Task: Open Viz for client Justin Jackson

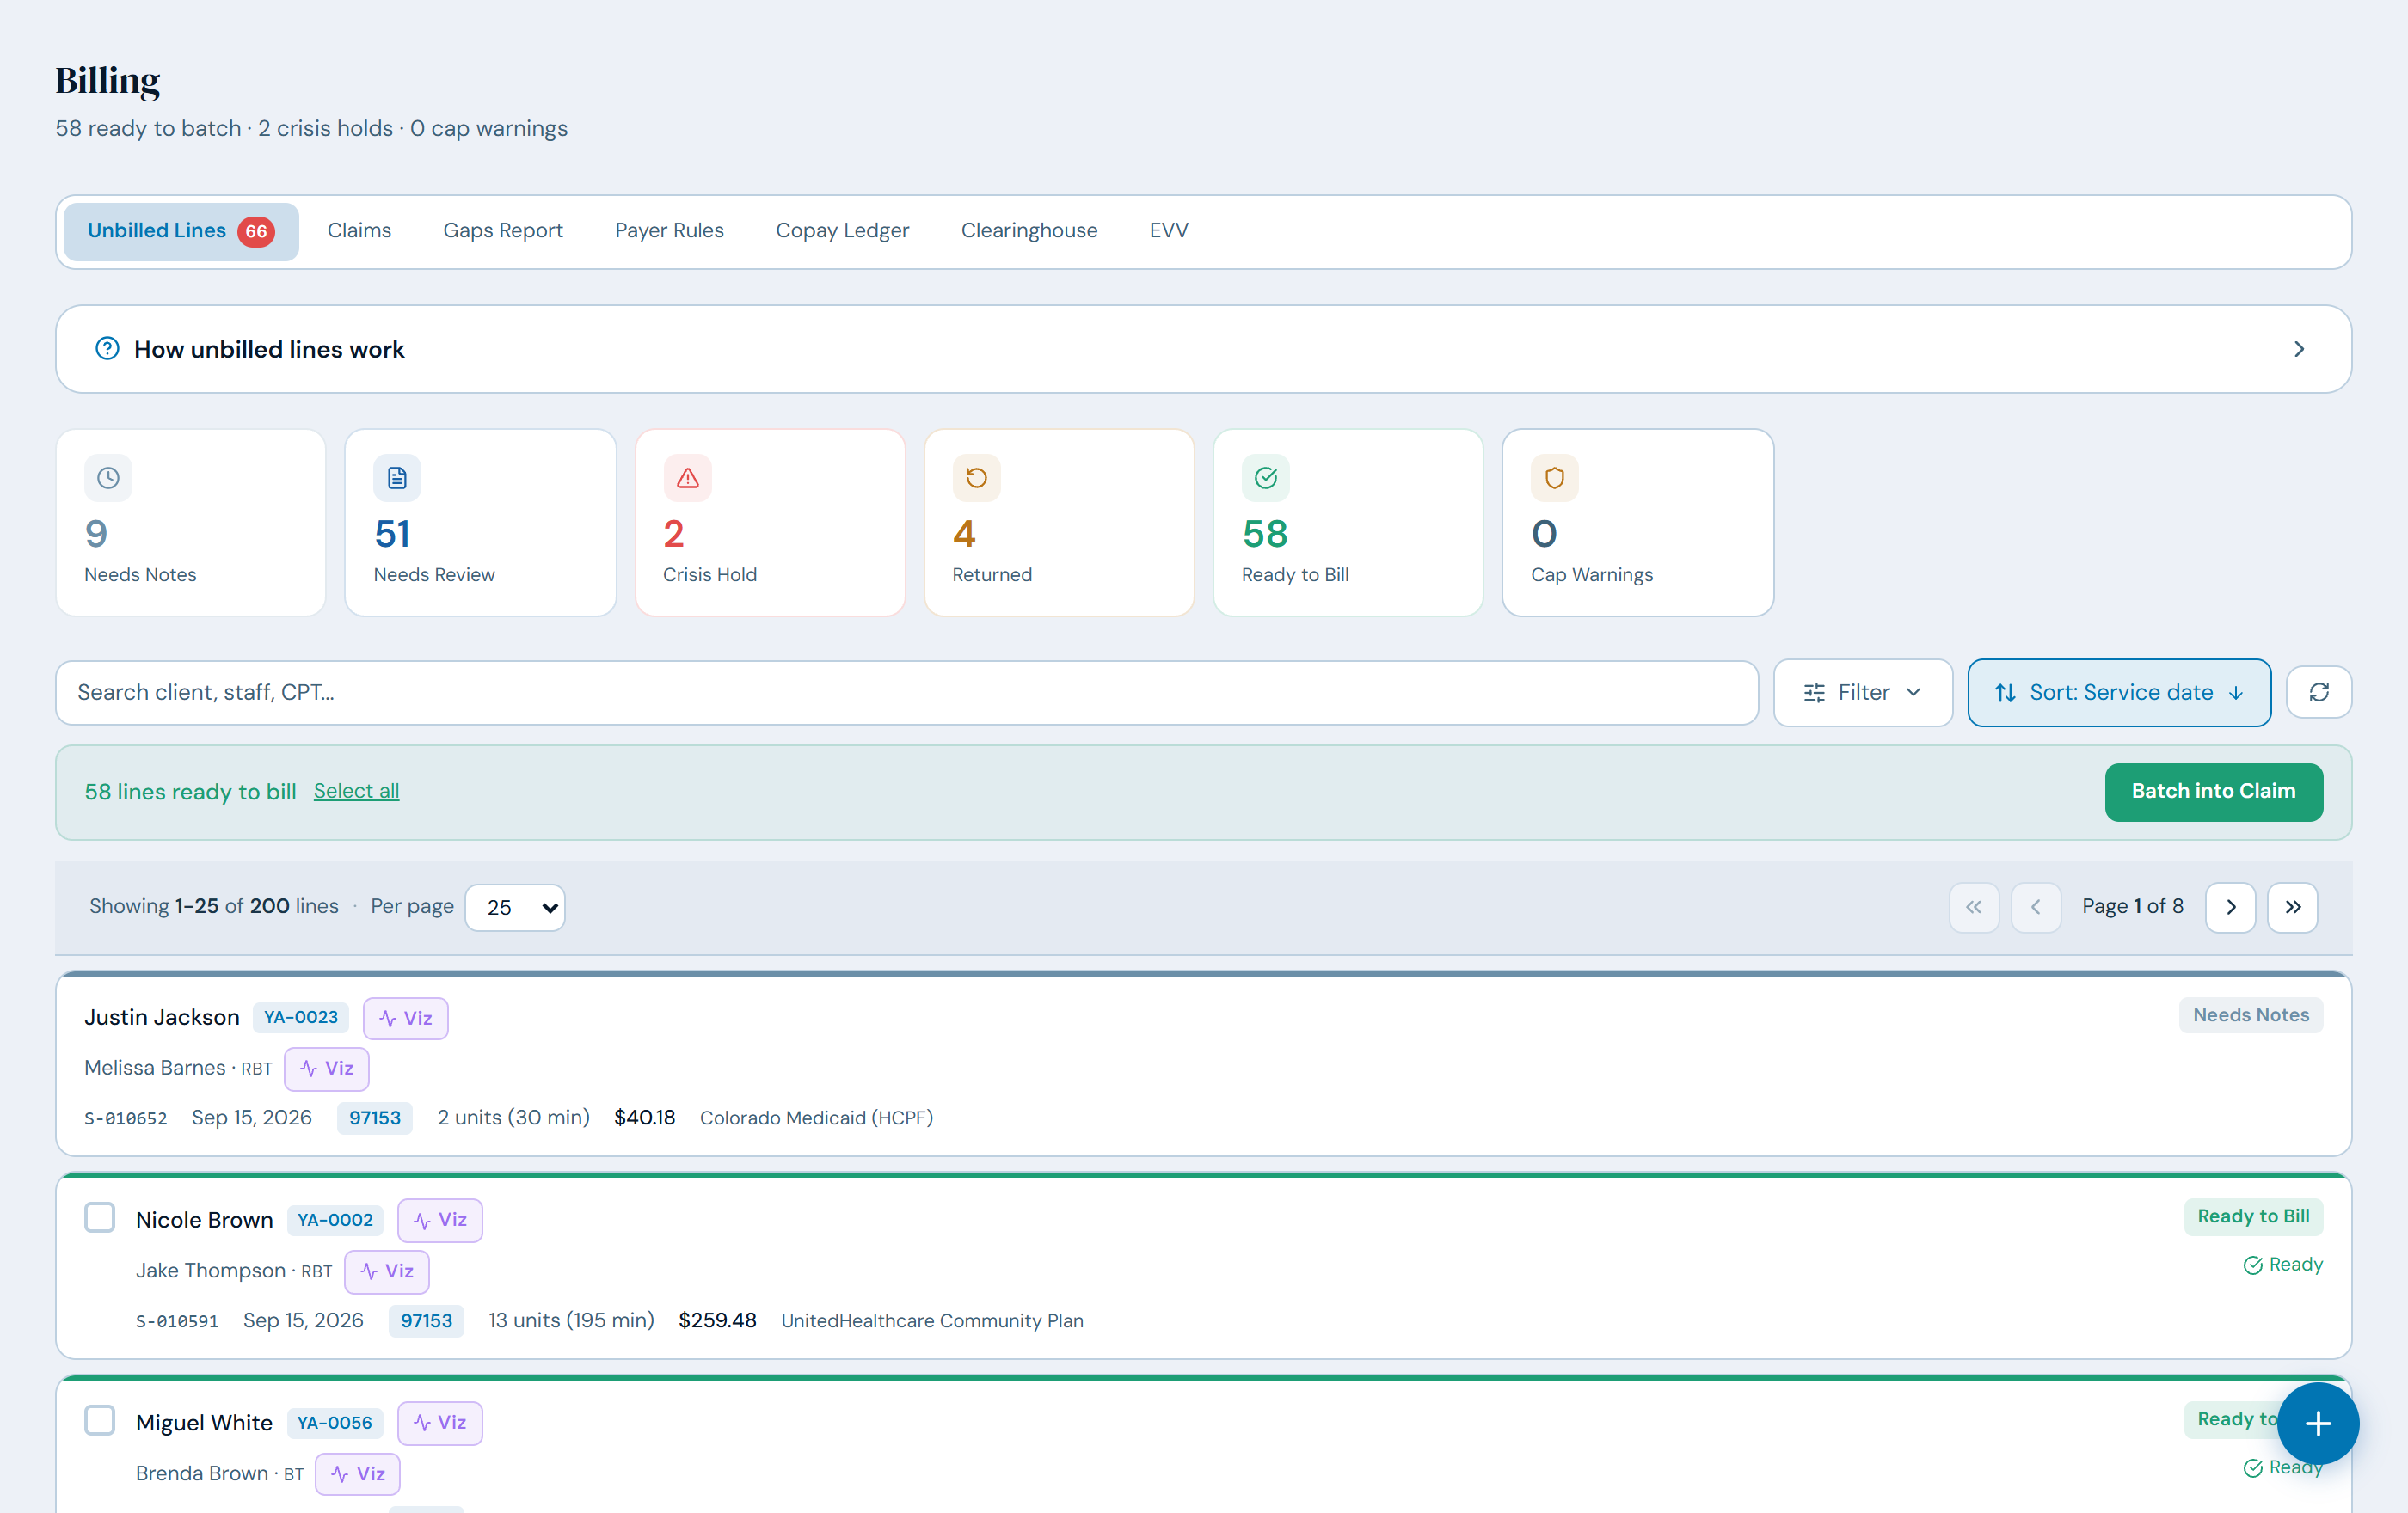Action: pos(405,1017)
